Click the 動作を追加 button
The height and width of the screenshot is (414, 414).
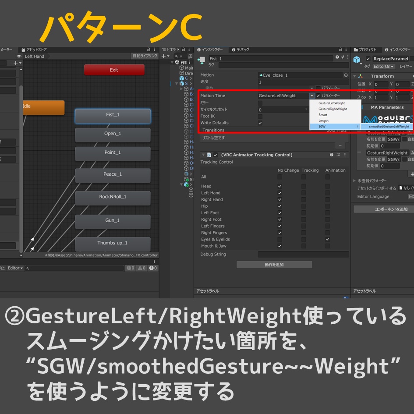click(274, 264)
